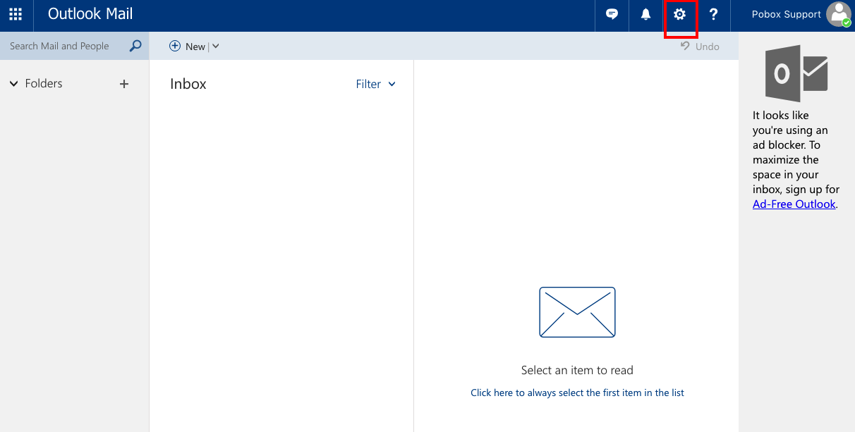This screenshot has width=855, height=432.
Task: Open the settings gear menu
Action: [x=679, y=14]
